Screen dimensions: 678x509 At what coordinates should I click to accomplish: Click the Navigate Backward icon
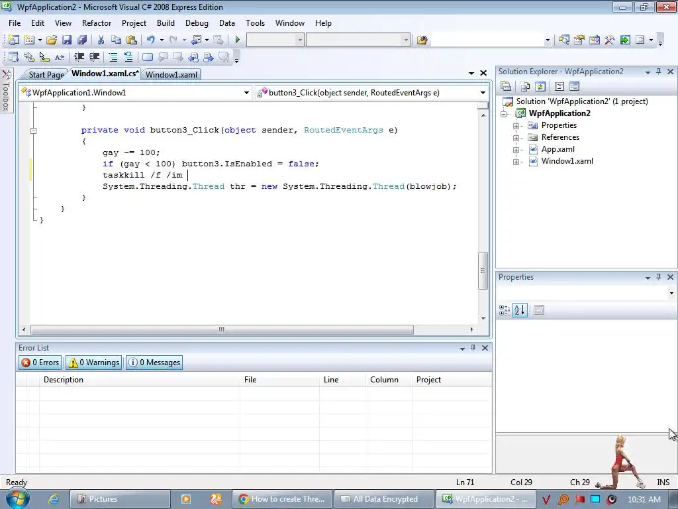click(x=196, y=40)
